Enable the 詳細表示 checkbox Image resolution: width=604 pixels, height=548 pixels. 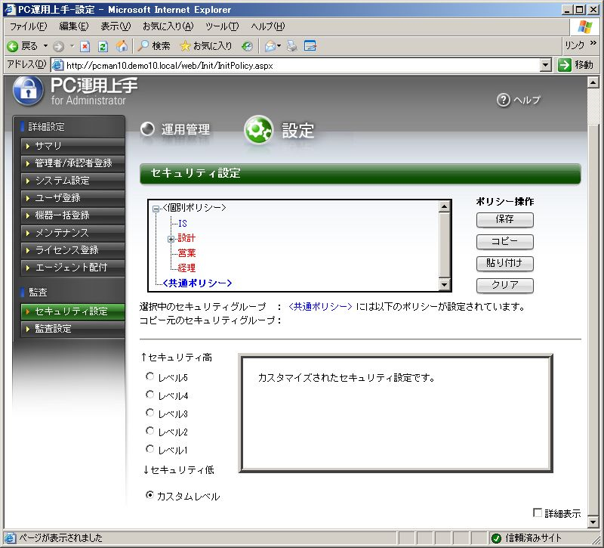(x=538, y=513)
